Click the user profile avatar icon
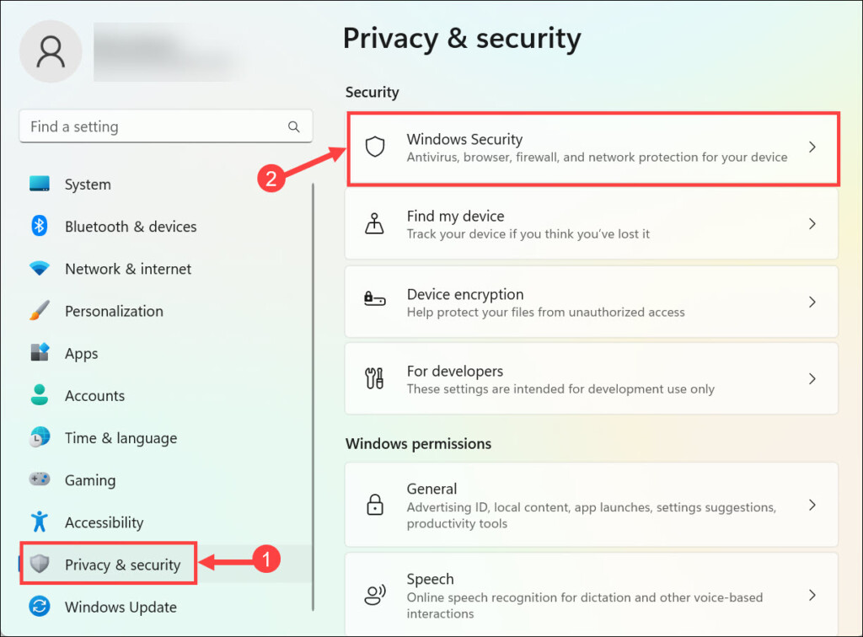Image resolution: width=863 pixels, height=637 pixels. [x=51, y=51]
